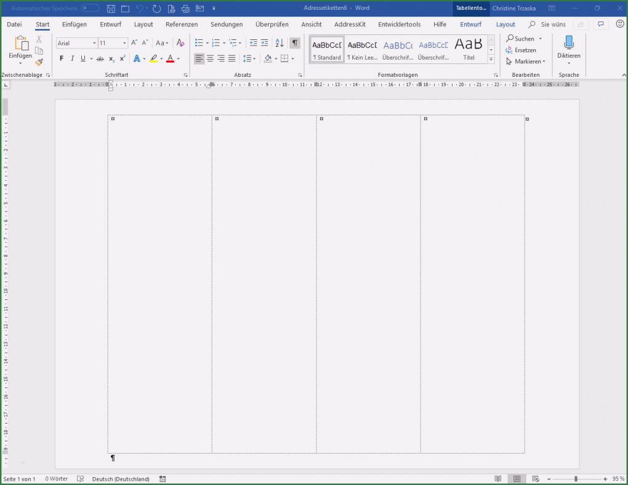Screen dimensions: 628x485
Task: Switch to the Einfügen ribbon tab
Action: tap(74, 24)
